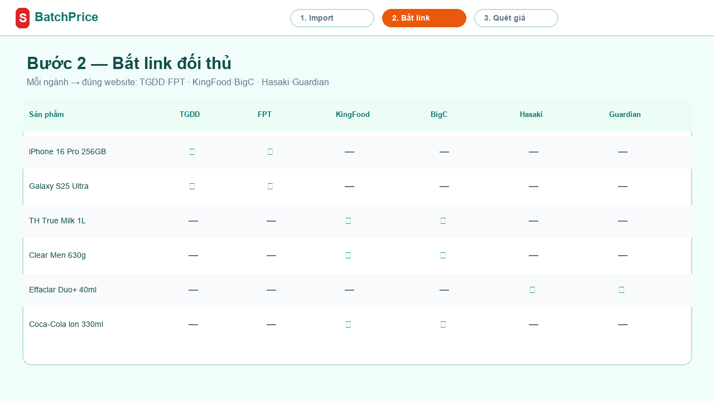Image resolution: width=714 pixels, height=401 pixels.
Task: Click the empty BigC dash for Effaclar Duo+ 40ml
Action: pyautogui.click(x=444, y=290)
